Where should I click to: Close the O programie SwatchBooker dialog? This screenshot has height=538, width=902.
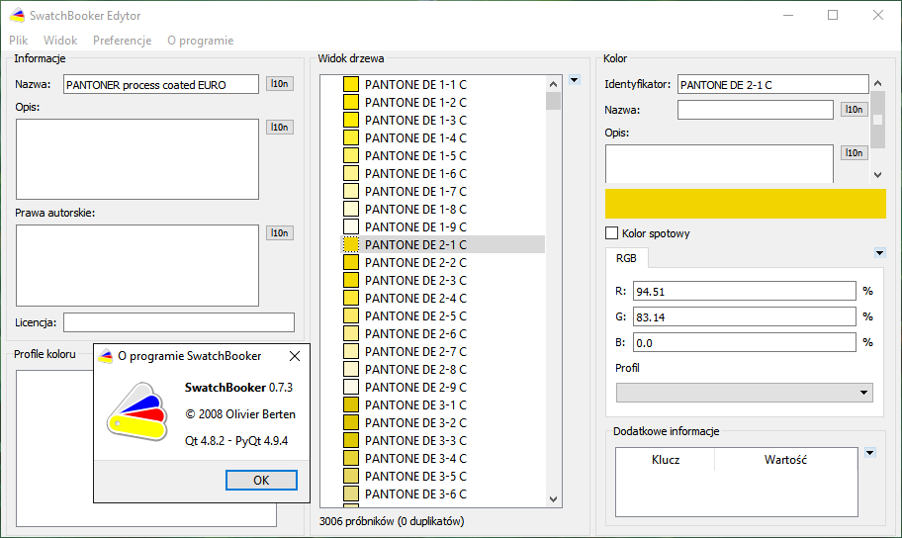pos(295,356)
